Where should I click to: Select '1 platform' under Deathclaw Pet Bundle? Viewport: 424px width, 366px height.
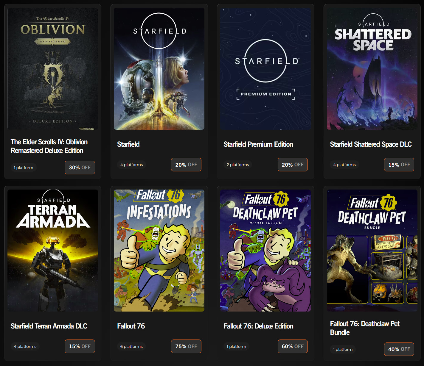click(343, 349)
